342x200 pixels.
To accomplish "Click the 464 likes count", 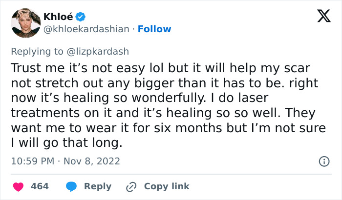I will (40, 186).
